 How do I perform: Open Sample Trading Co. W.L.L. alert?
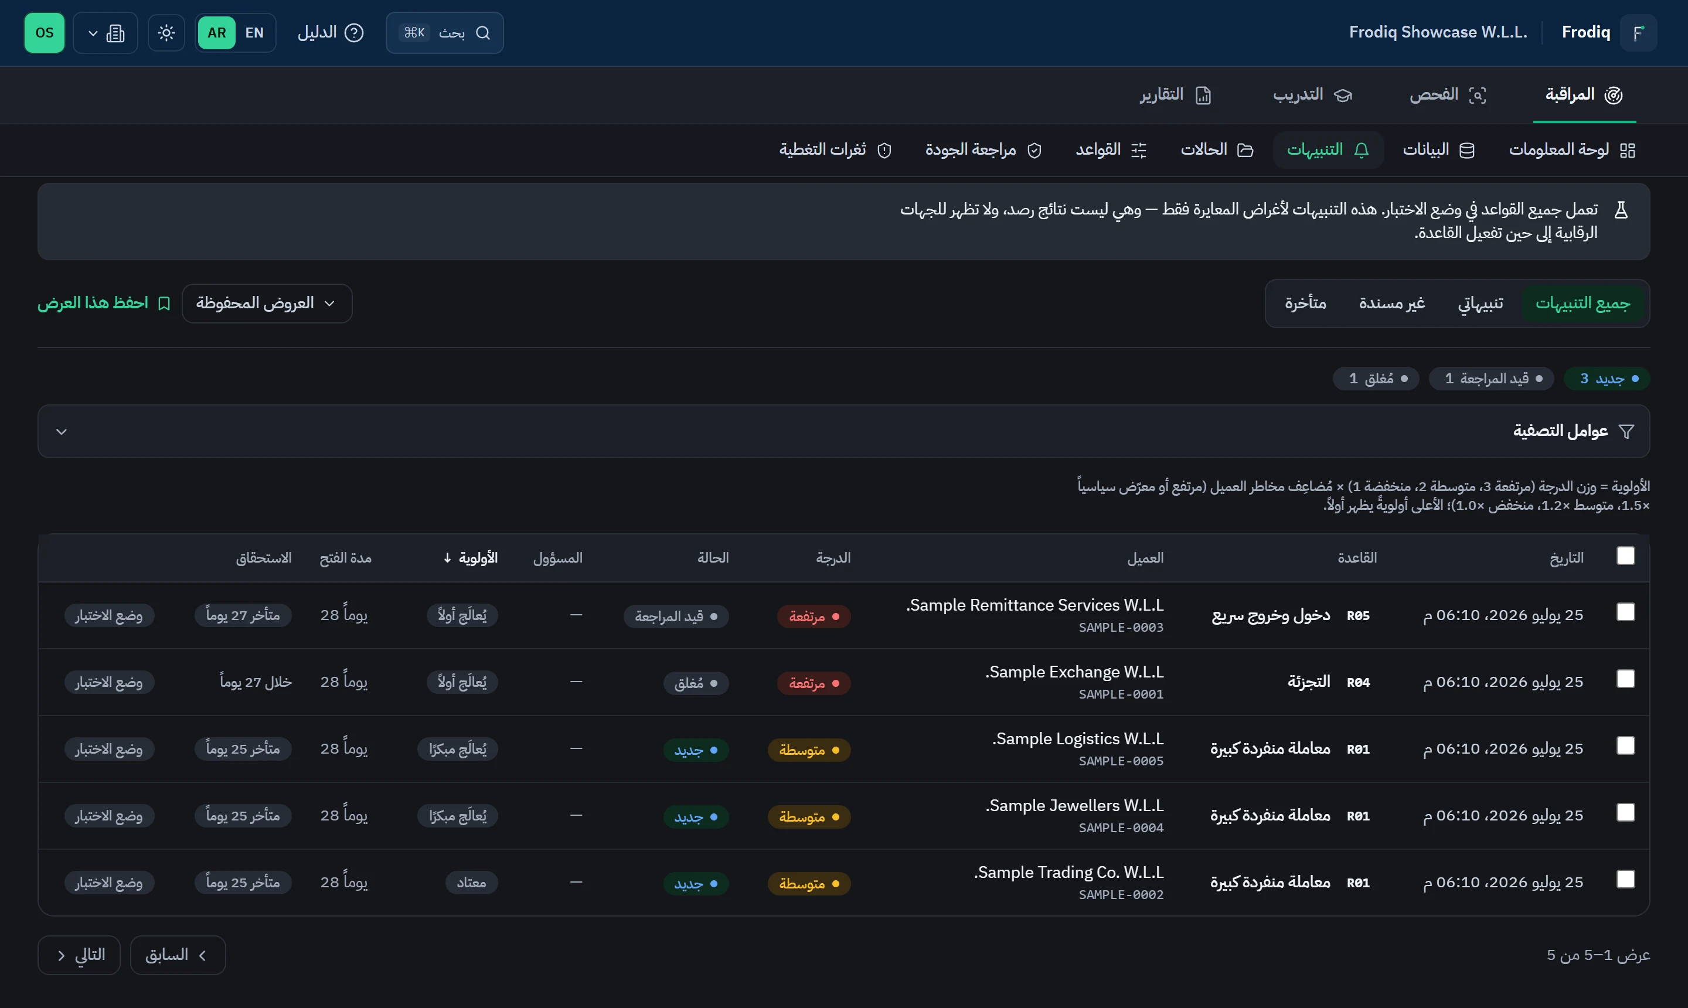point(1068,872)
